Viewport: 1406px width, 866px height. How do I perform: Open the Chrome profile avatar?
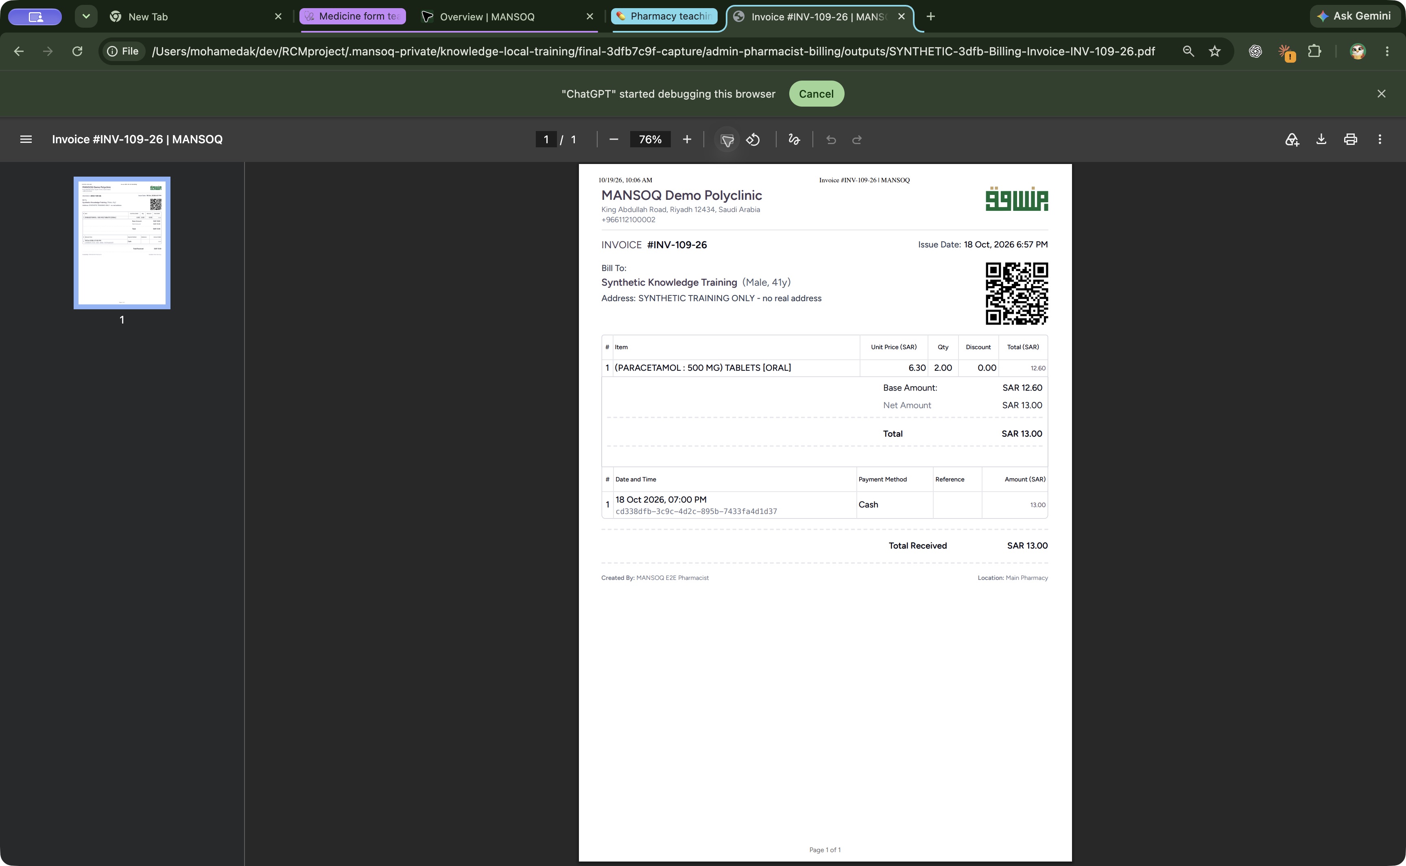point(1358,51)
